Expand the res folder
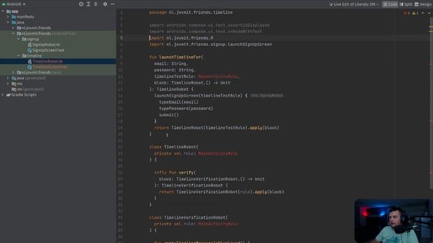This screenshot has width=433, height=243. click(x=8, y=84)
